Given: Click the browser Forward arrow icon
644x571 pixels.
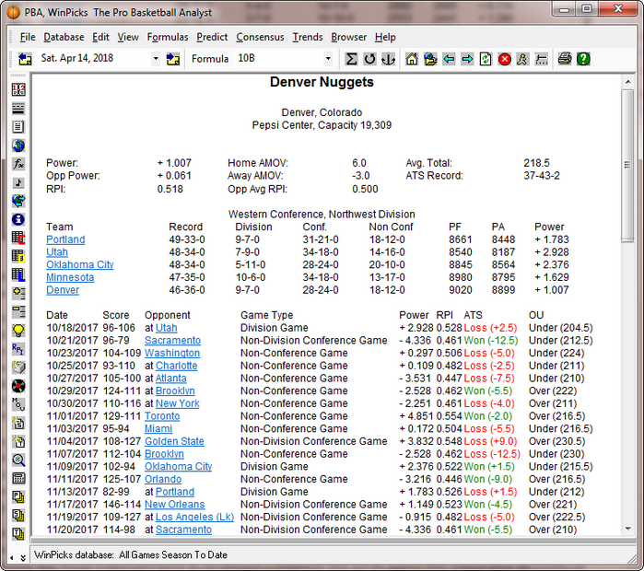Looking at the screenshot, I should pos(467,59).
